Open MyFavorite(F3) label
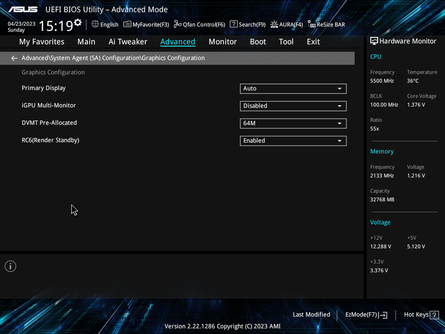 click(x=151, y=25)
